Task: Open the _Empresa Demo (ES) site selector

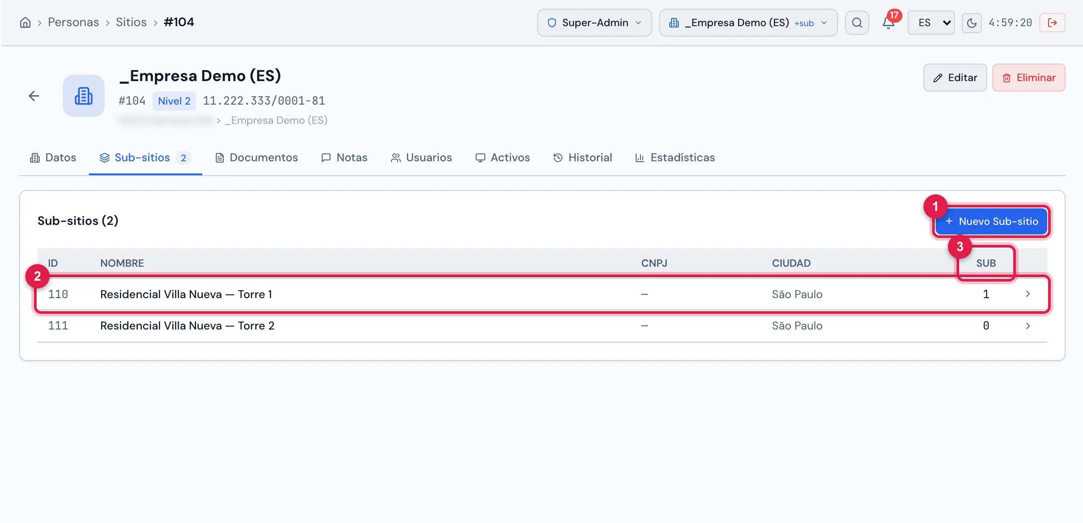Action: (748, 23)
